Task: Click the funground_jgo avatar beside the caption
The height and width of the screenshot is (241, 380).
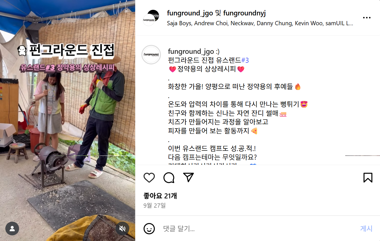Action: 151,55
